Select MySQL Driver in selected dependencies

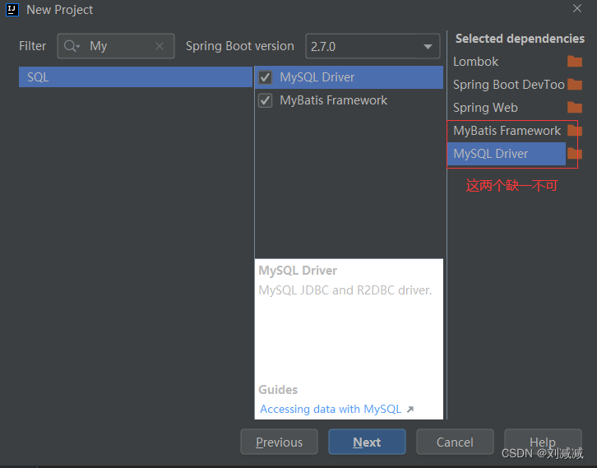point(507,154)
